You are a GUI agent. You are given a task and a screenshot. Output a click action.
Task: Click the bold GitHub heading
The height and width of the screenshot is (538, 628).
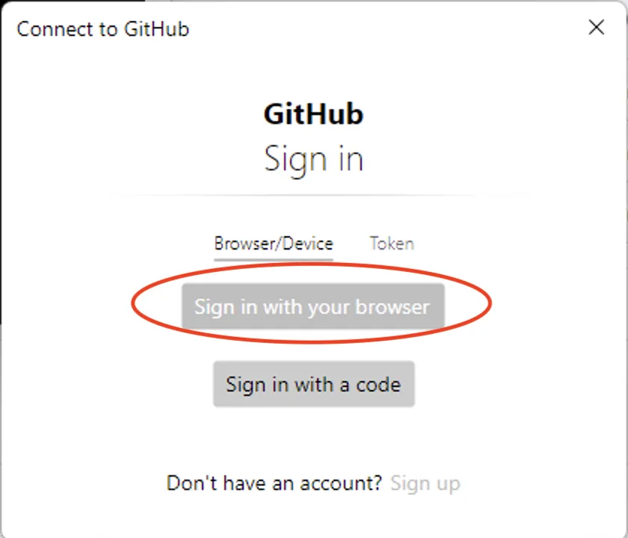click(x=313, y=114)
